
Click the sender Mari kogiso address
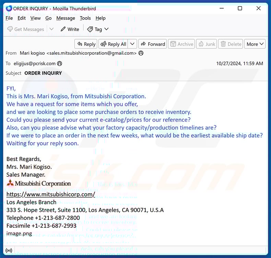point(78,53)
